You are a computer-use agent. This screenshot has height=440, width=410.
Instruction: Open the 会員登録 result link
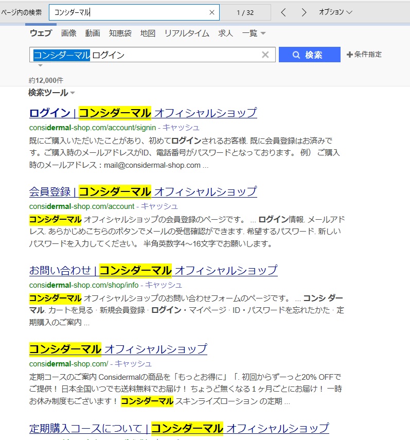[x=143, y=191]
